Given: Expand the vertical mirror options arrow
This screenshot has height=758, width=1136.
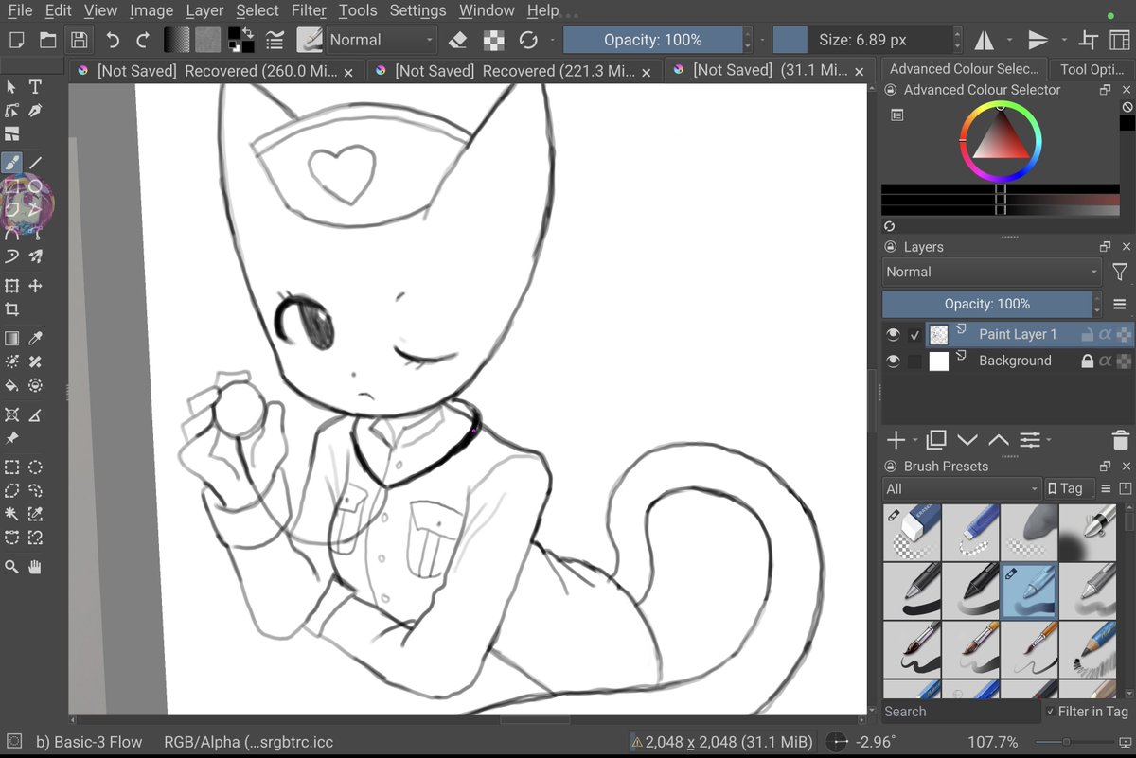Looking at the screenshot, I should click(1064, 40).
